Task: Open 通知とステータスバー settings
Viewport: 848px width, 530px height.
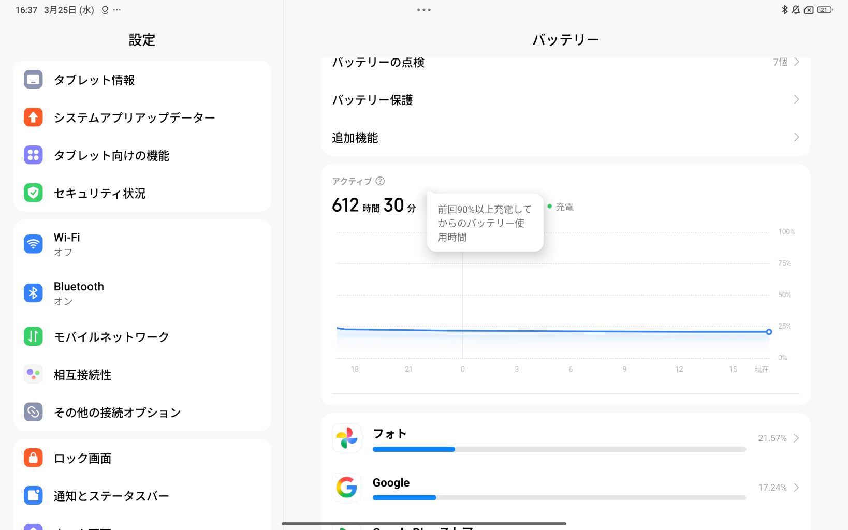Action: point(111,496)
